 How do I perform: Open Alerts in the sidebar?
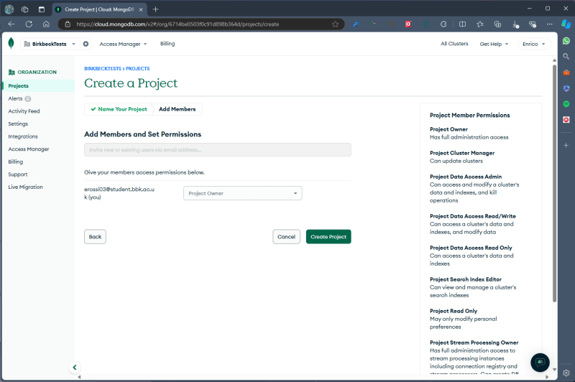[x=15, y=98]
